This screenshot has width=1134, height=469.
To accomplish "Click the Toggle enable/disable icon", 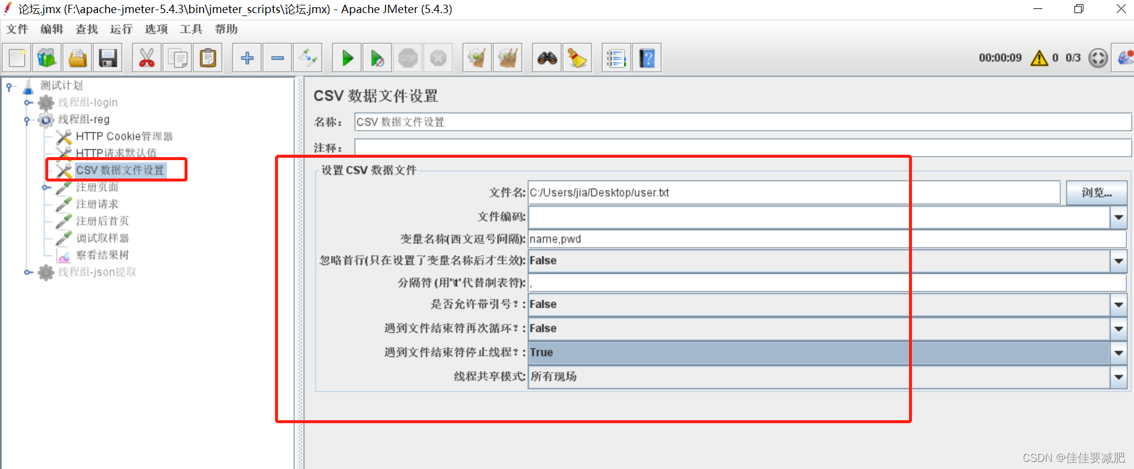I will 308,58.
